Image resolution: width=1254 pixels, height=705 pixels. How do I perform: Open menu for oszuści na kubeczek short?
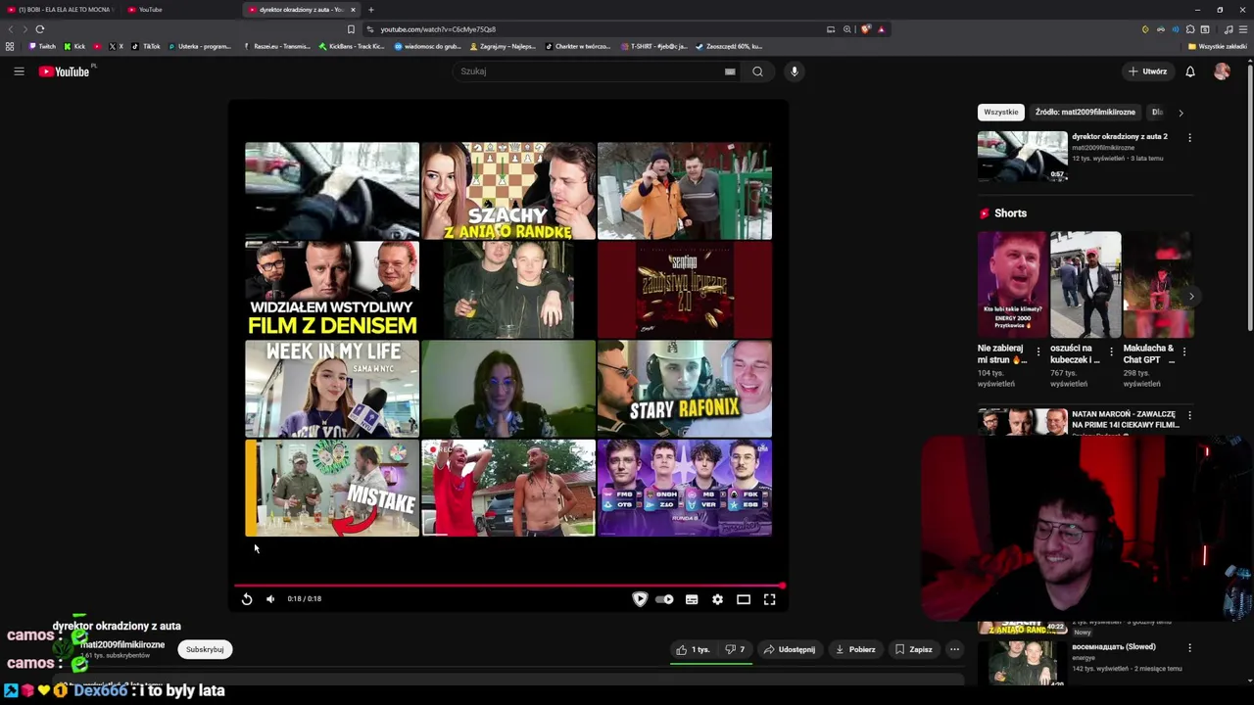[1111, 352]
